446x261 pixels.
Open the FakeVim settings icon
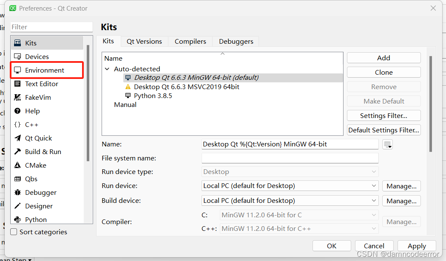pyautogui.click(x=17, y=98)
